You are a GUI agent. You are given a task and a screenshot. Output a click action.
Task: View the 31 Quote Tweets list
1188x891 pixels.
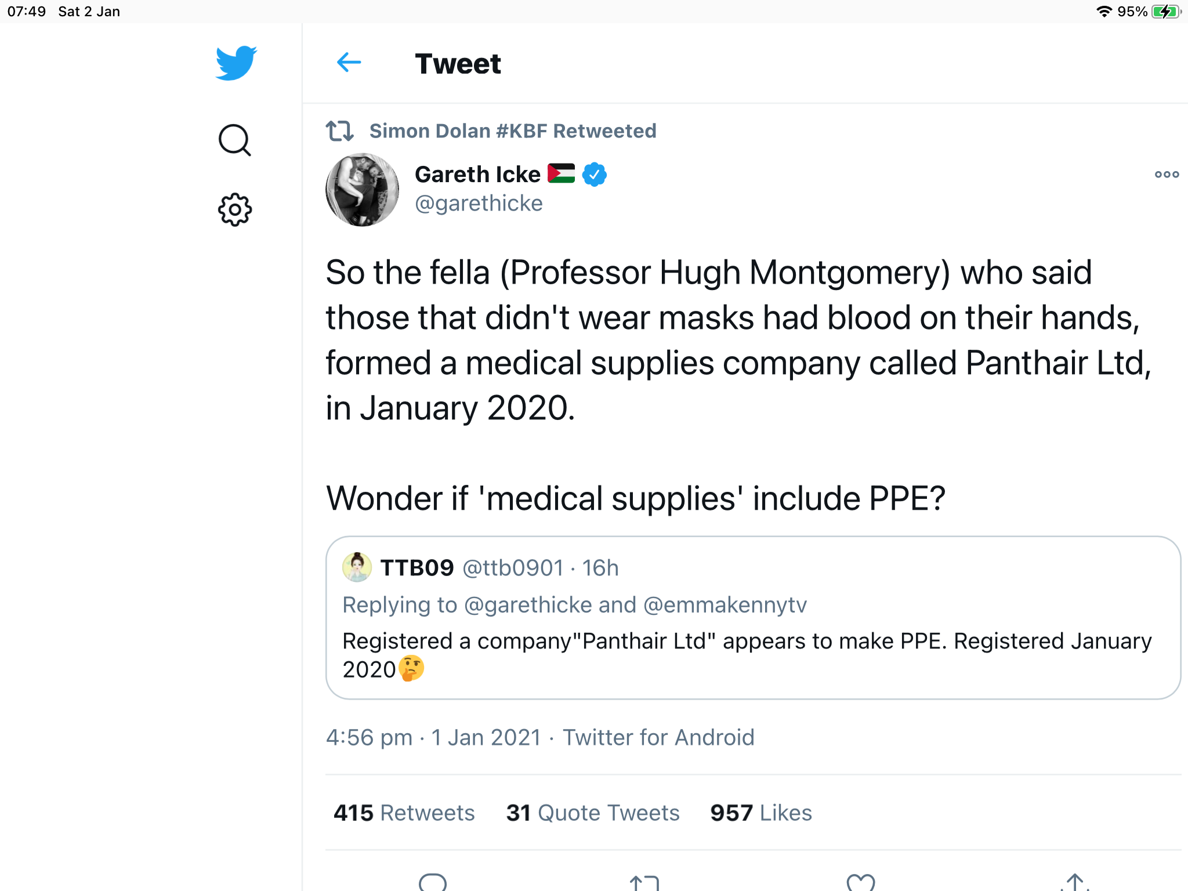(592, 813)
